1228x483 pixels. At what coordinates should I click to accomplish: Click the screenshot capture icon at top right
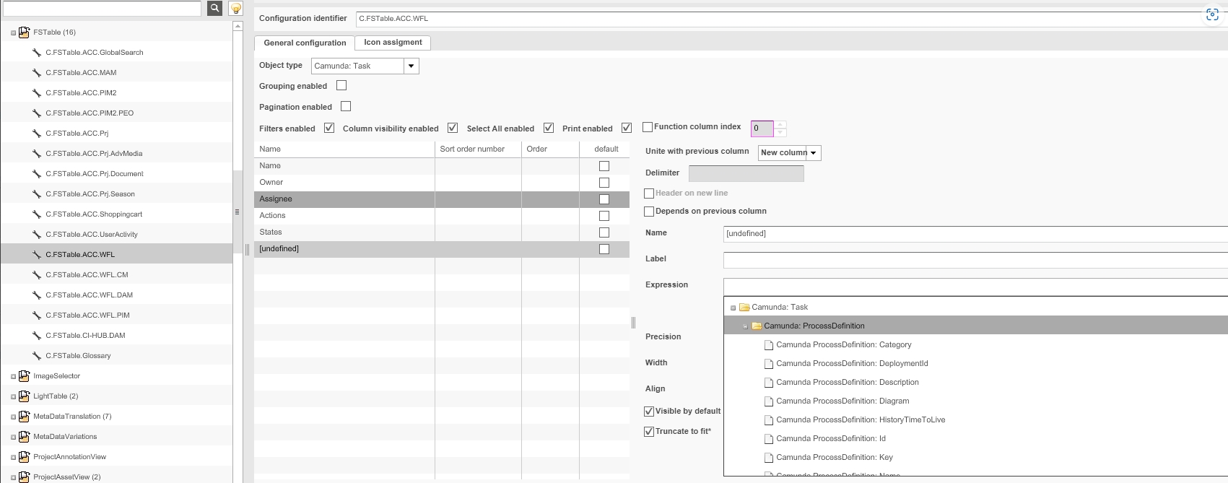[1212, 15]
